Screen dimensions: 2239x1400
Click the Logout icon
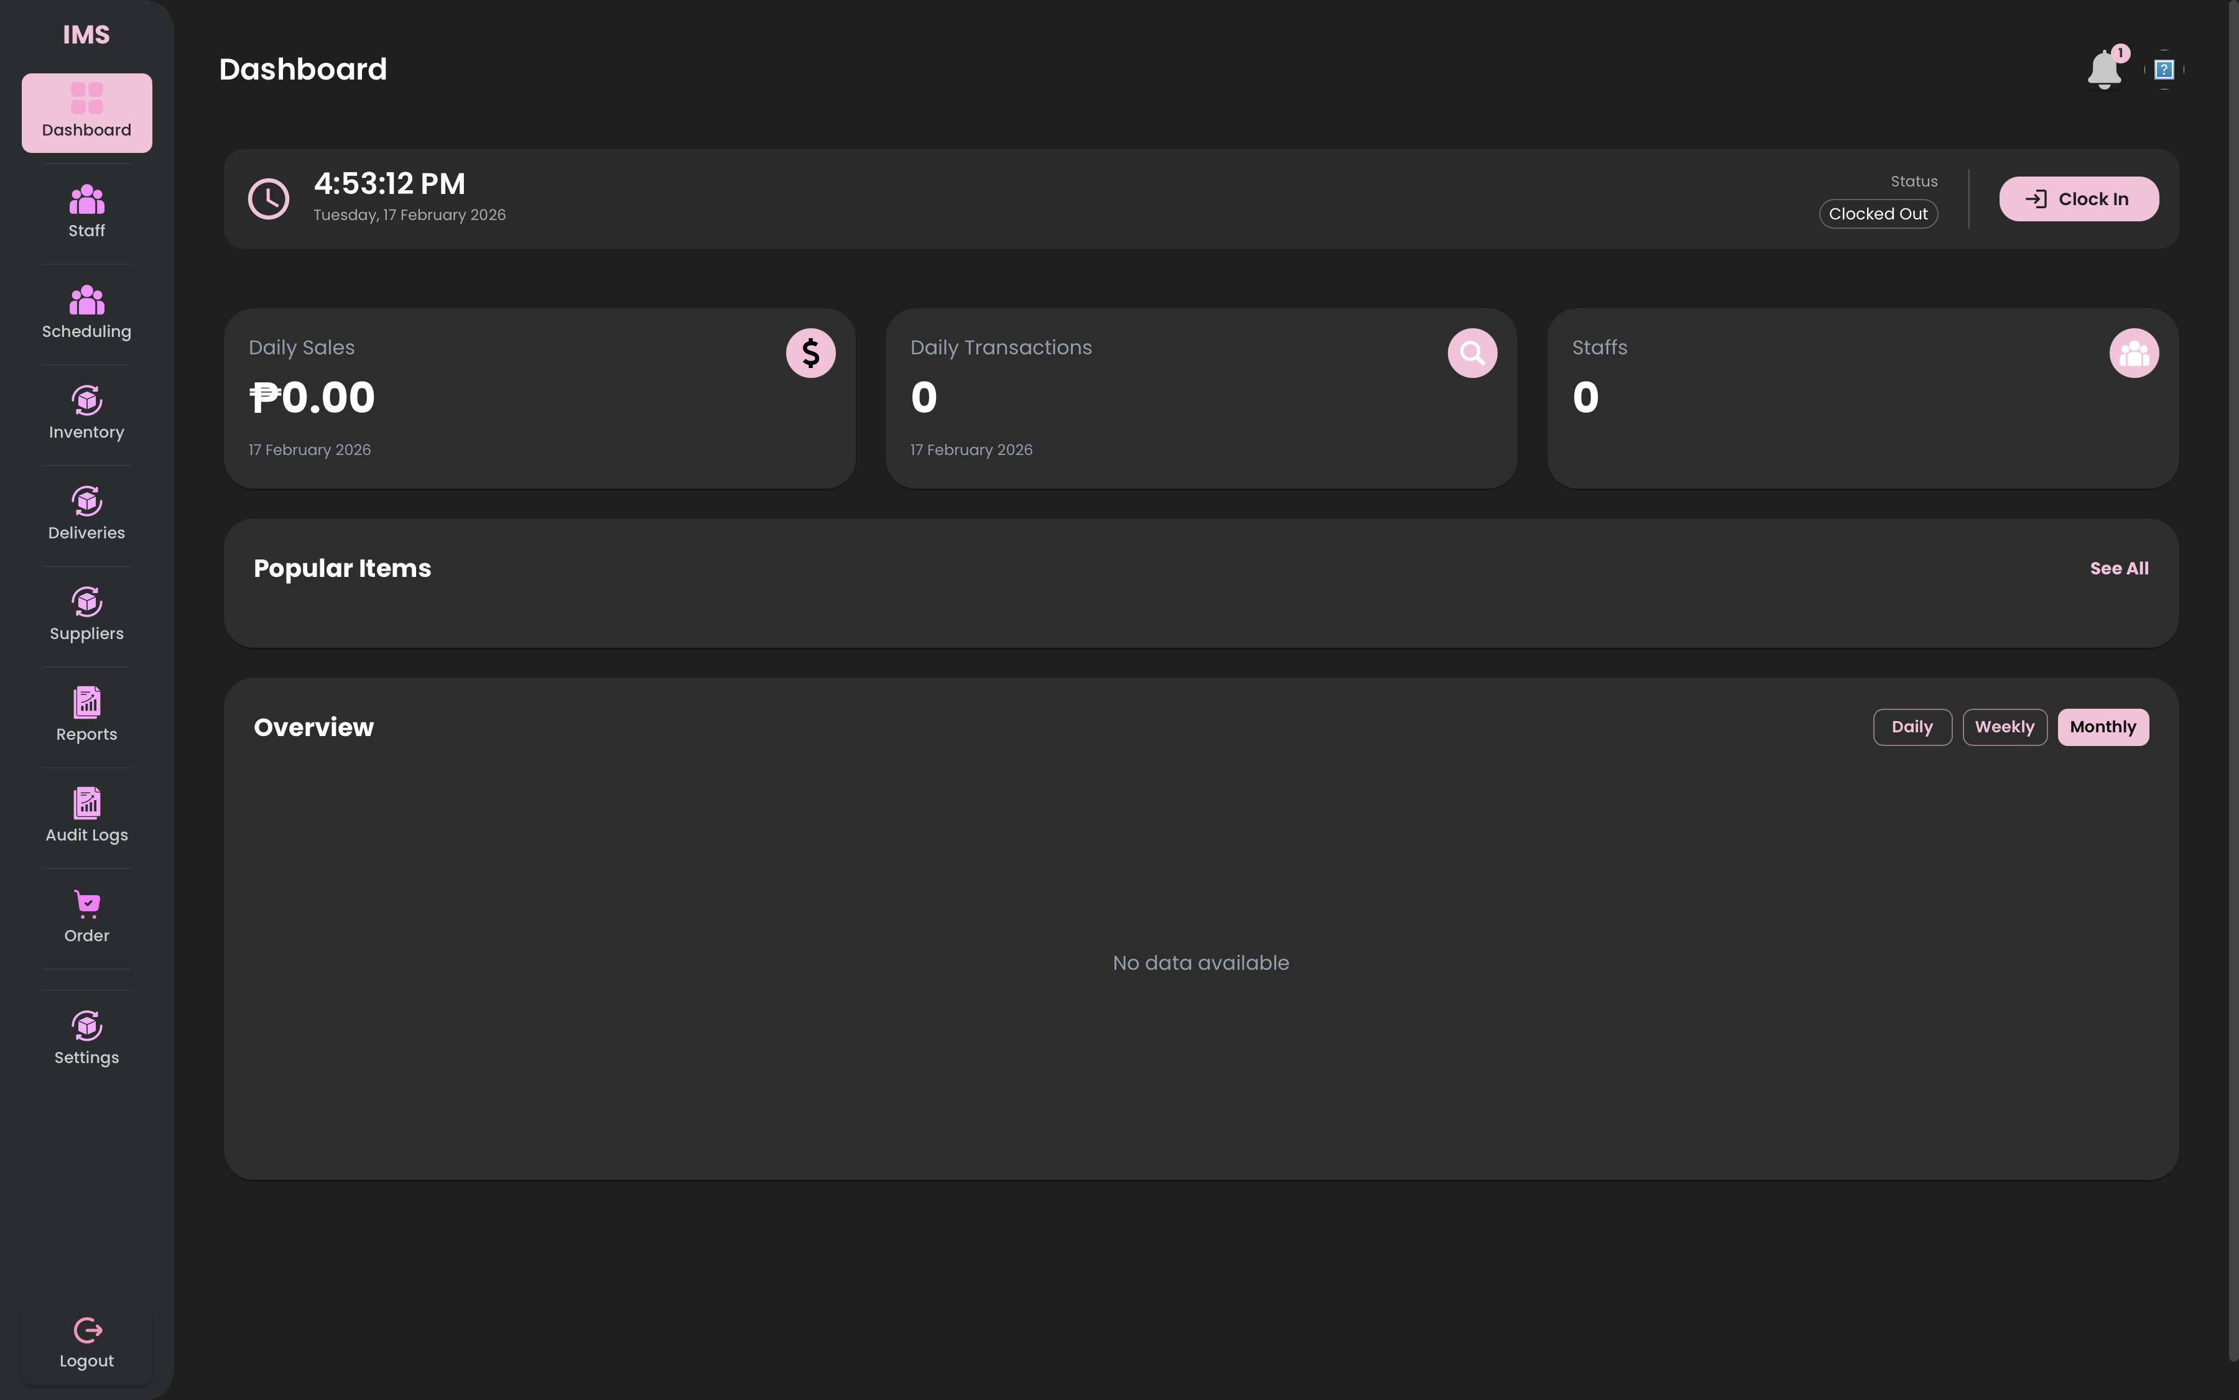pyautogui.click(x=87, y=1330)
